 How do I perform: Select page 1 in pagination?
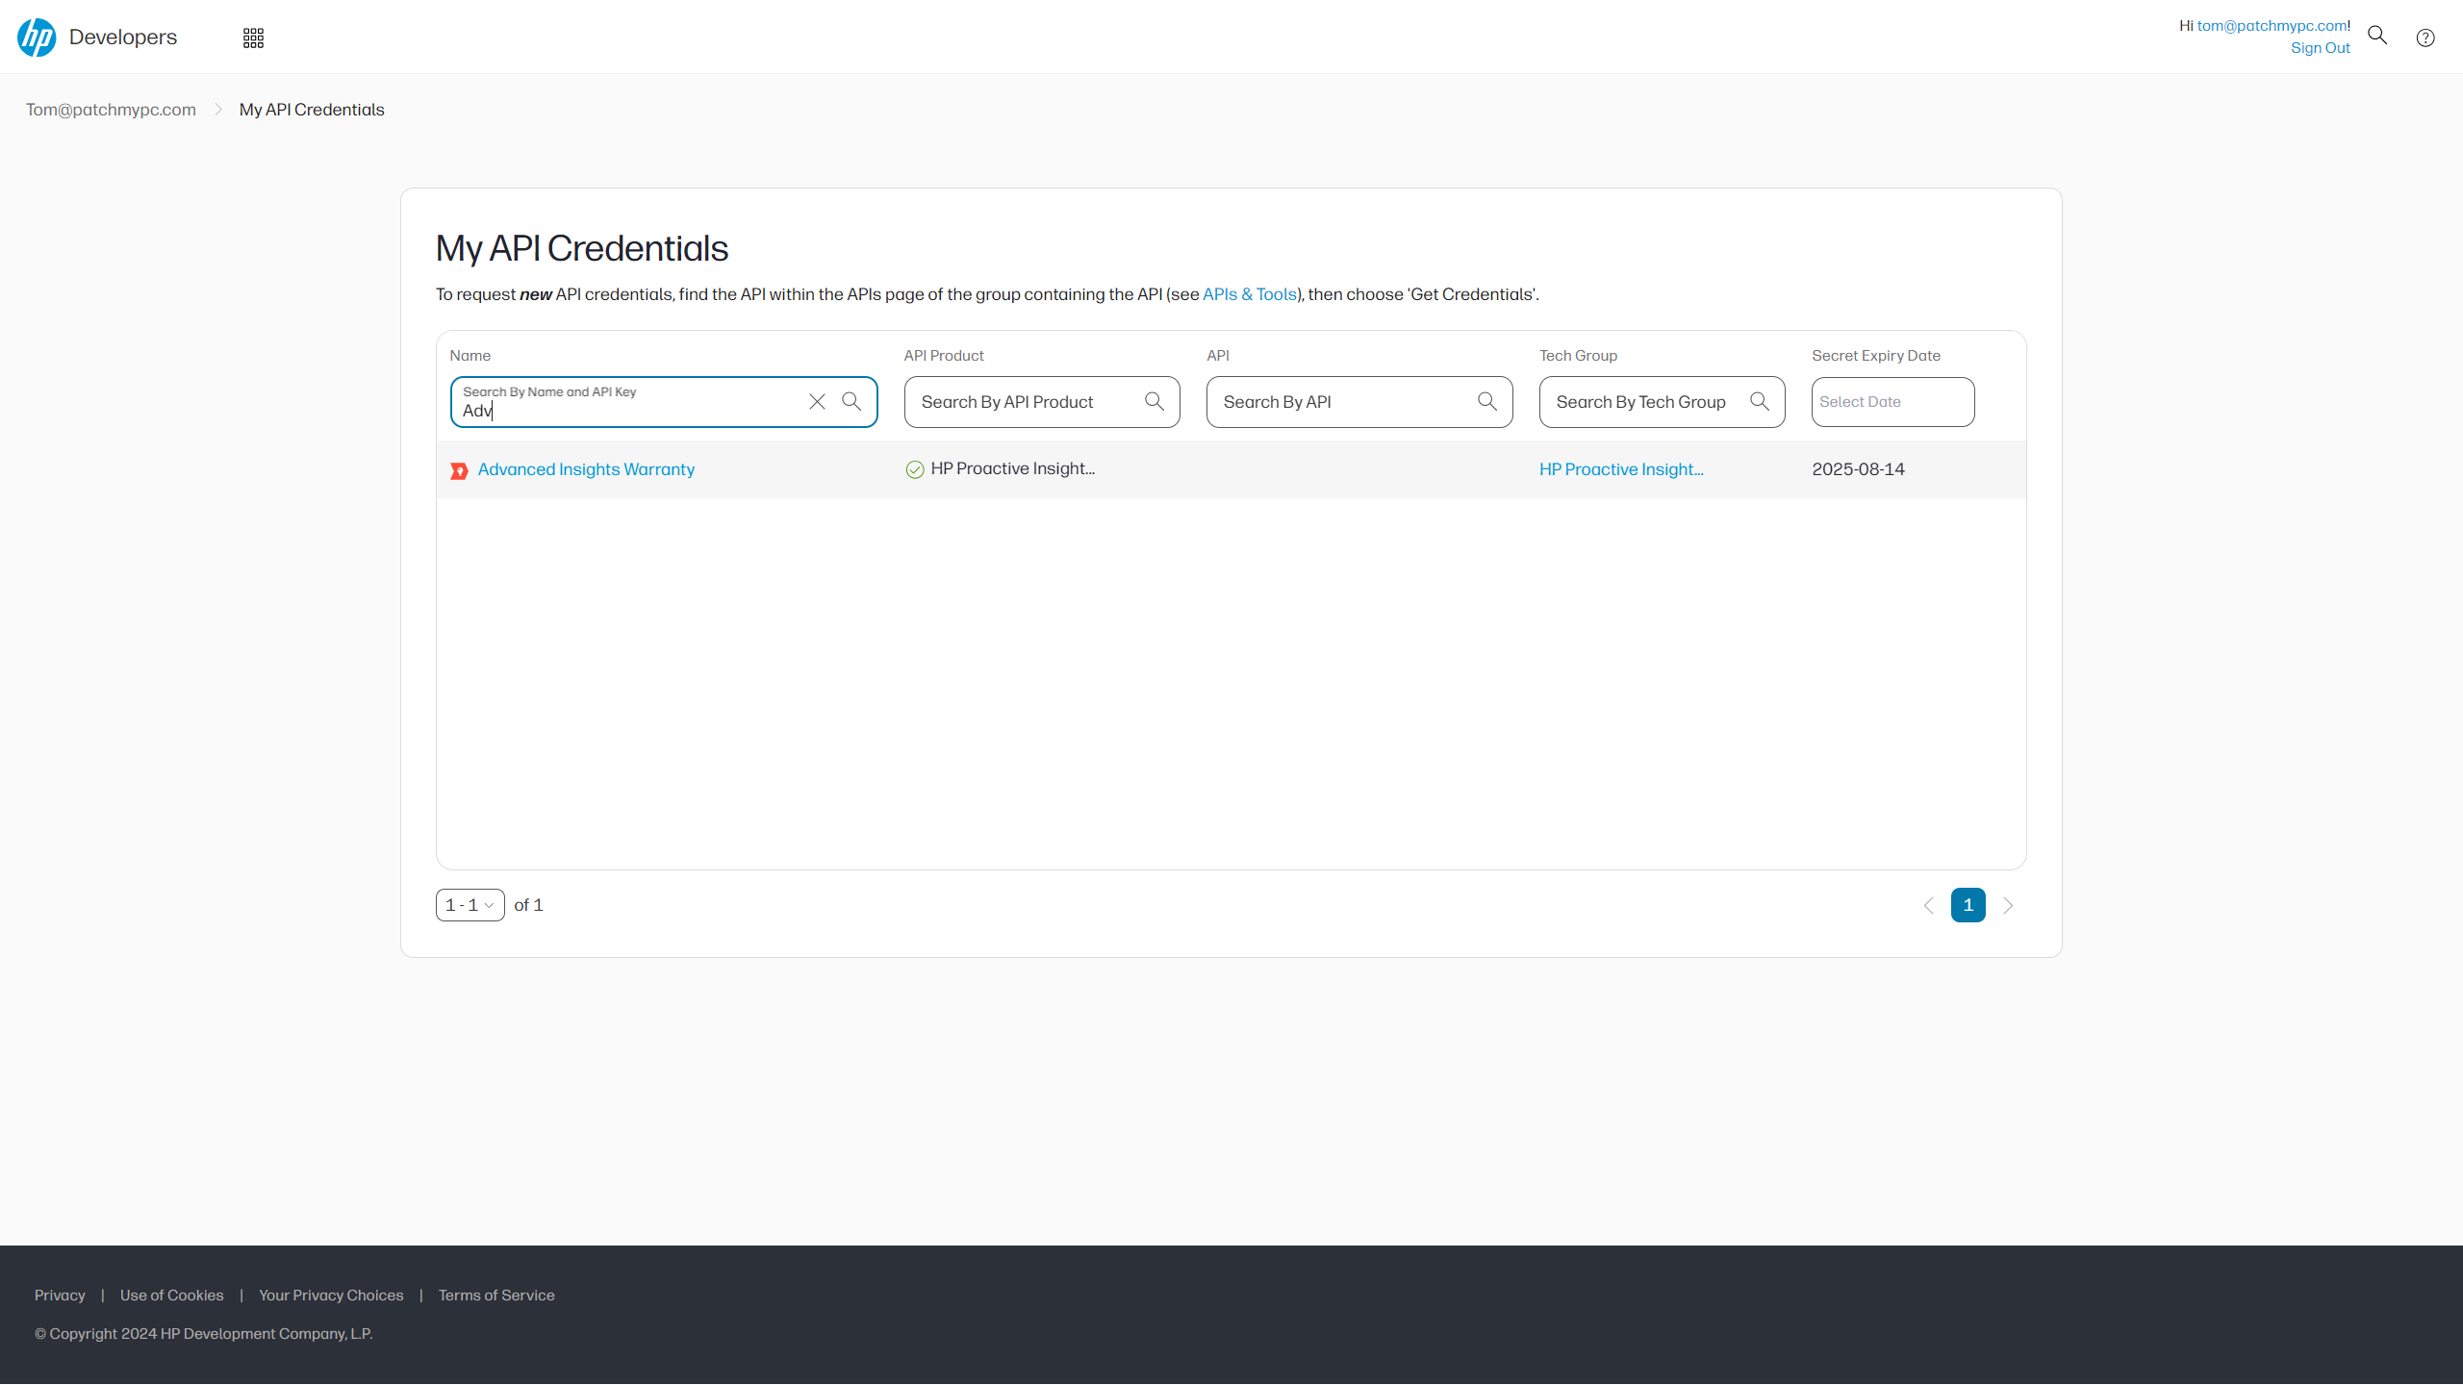[x=1968, y=905]
